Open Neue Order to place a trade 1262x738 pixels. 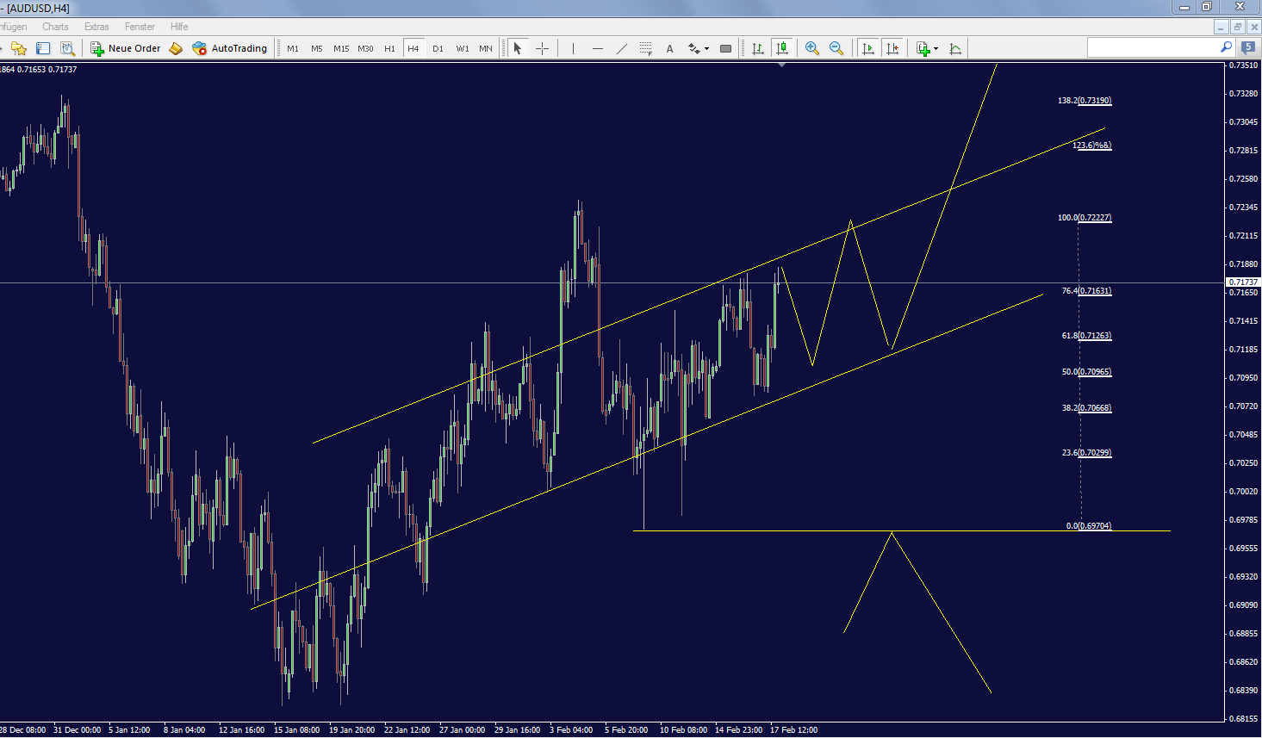126,48
